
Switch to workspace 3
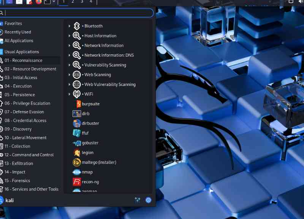coord(82,2)
